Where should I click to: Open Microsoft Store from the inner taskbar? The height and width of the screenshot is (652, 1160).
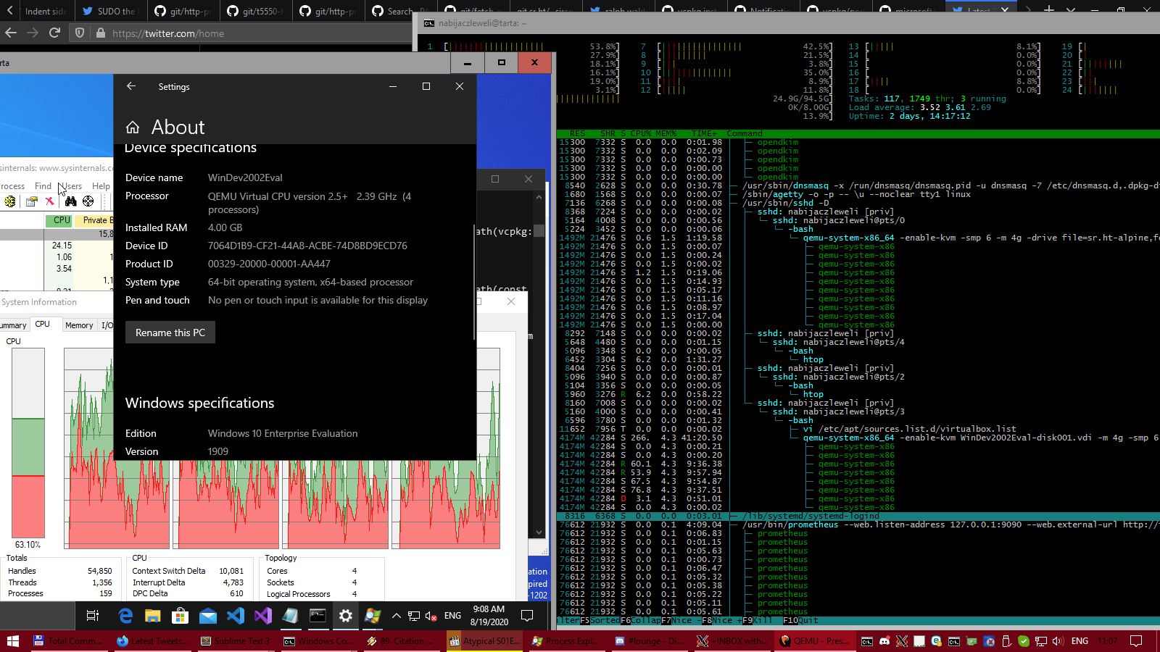click(180, 616)
